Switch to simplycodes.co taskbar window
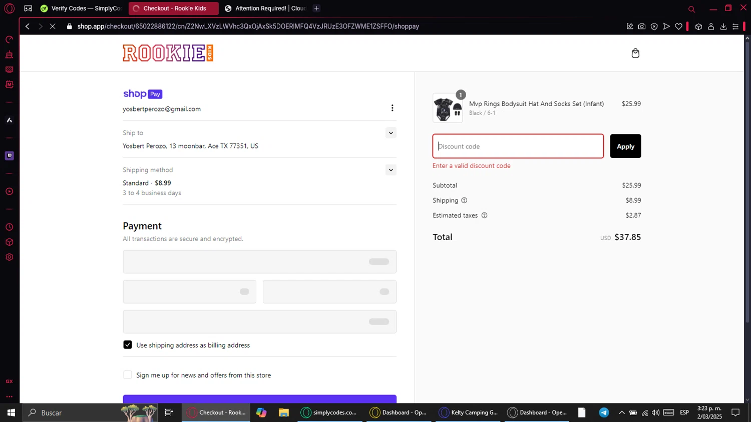 tap(330, 412)
